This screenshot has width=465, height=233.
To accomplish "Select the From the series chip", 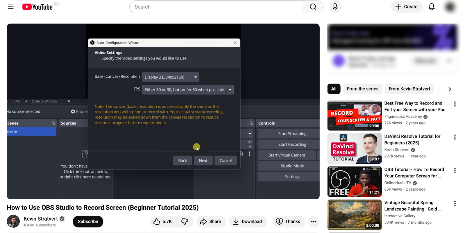I will click(362, 89).
